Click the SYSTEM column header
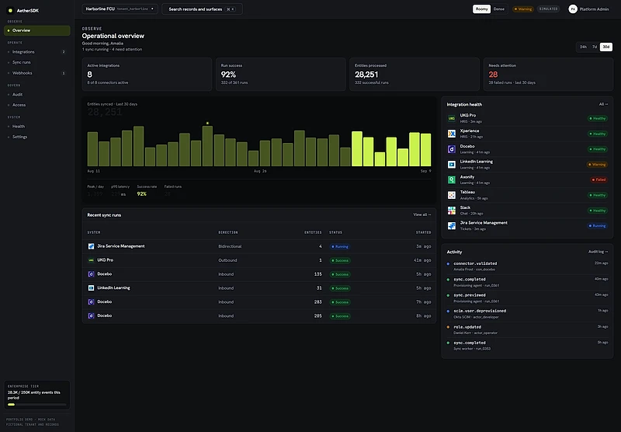This screenshot has width=621, height=432. [x=93, y=232]
